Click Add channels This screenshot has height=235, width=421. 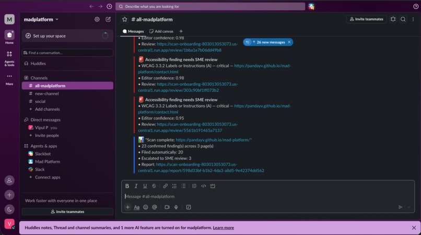tap(67, 109)
